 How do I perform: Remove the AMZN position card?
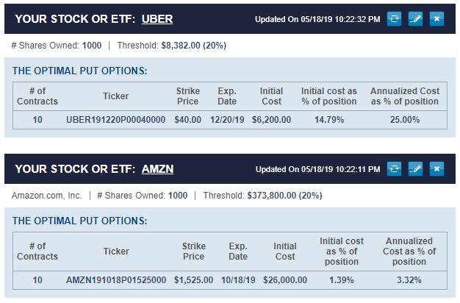click(436, 169)
